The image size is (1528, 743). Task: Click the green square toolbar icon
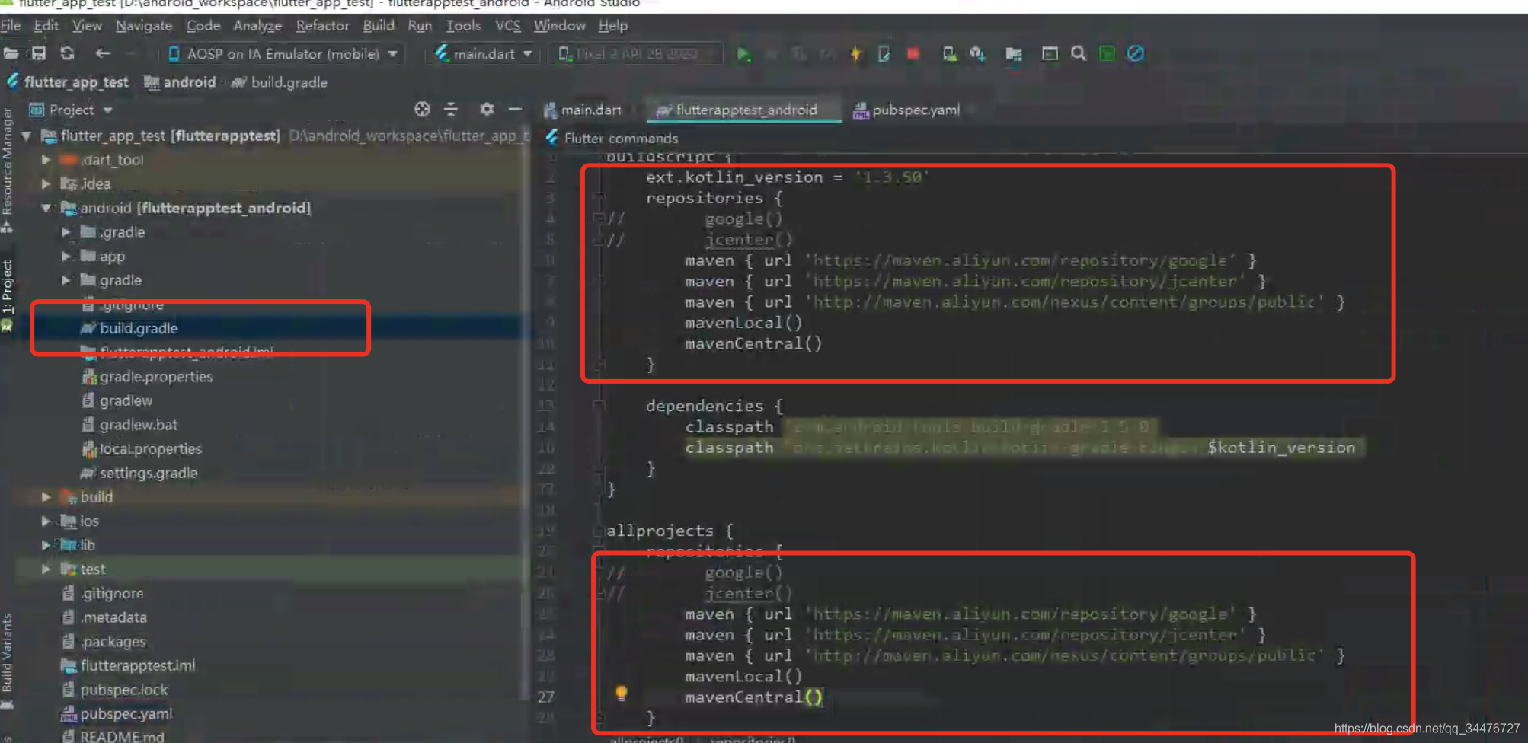tap(1108, 54)
